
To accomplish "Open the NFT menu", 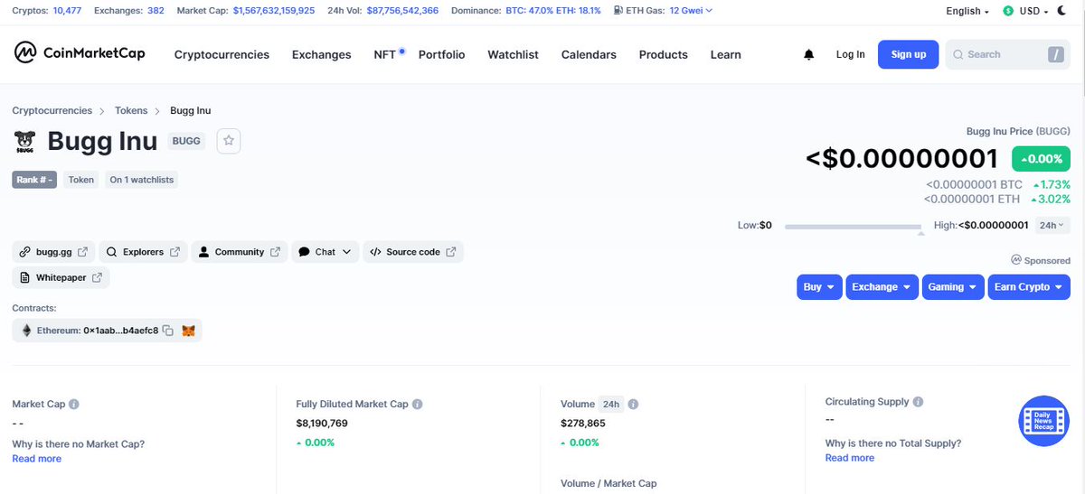I will click(x=385, y=55).
